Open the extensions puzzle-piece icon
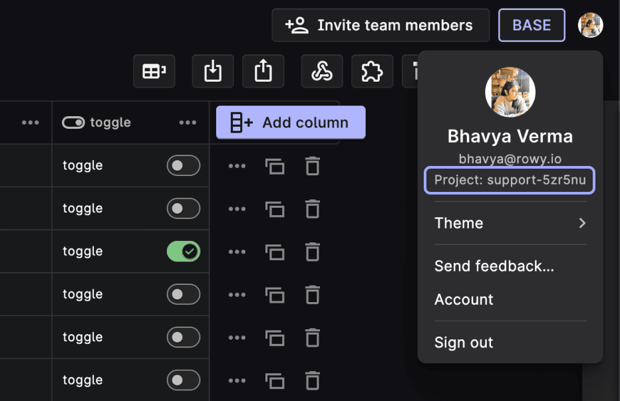The image size is (620, 401). pyautogui.click(x=372, y=71)
